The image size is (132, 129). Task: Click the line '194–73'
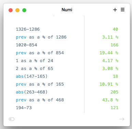coord(24,108)
